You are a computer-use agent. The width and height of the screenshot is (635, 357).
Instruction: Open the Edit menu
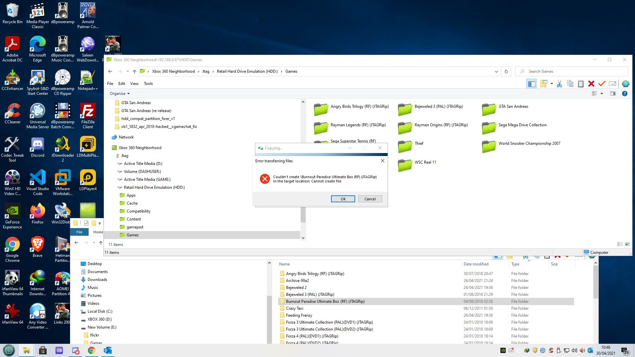122,84
